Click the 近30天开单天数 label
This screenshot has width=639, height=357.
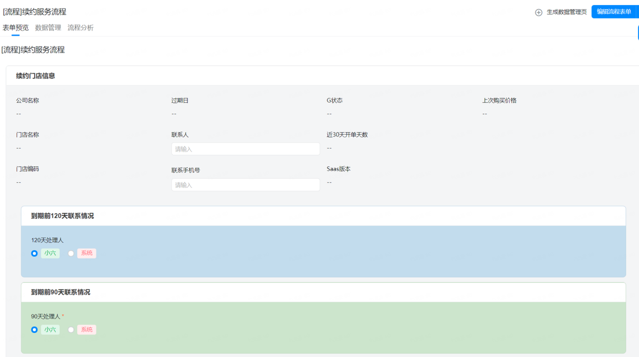click(347, 135)
